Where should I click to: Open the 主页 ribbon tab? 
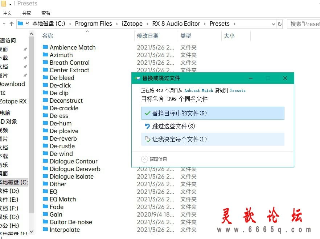click(8, 13)
